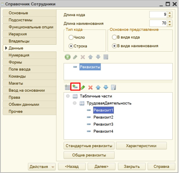Add attribute to tabular section
Viewport: 179px width, 173px height.
pos(75,86)
